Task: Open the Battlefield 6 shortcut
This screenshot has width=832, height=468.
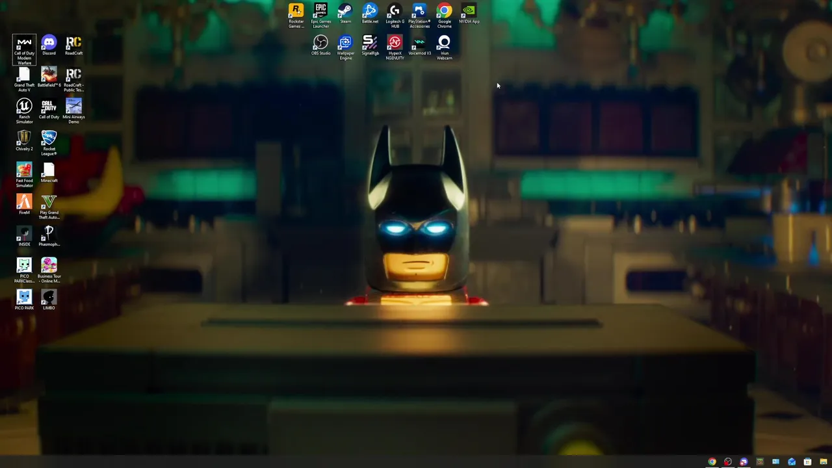Action: pyautogui.click(x=49, y=77)
